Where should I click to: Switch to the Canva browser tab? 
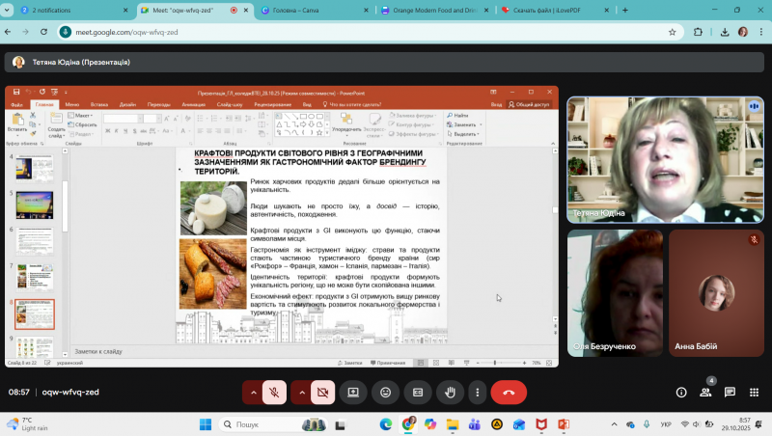(x=307, y=10)
